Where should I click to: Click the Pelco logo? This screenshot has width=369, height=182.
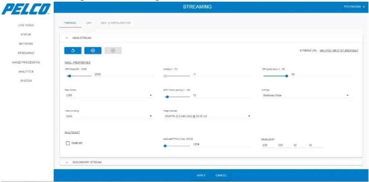point(26,9)
